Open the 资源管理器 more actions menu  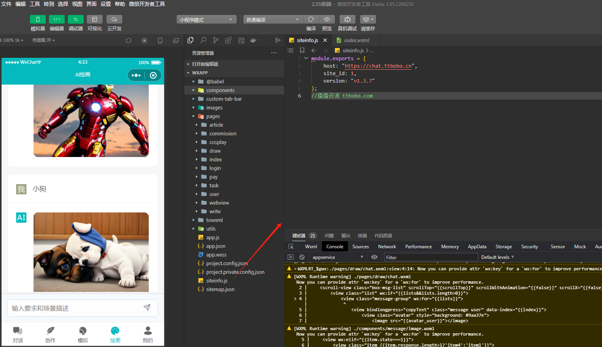pos(274,53)
